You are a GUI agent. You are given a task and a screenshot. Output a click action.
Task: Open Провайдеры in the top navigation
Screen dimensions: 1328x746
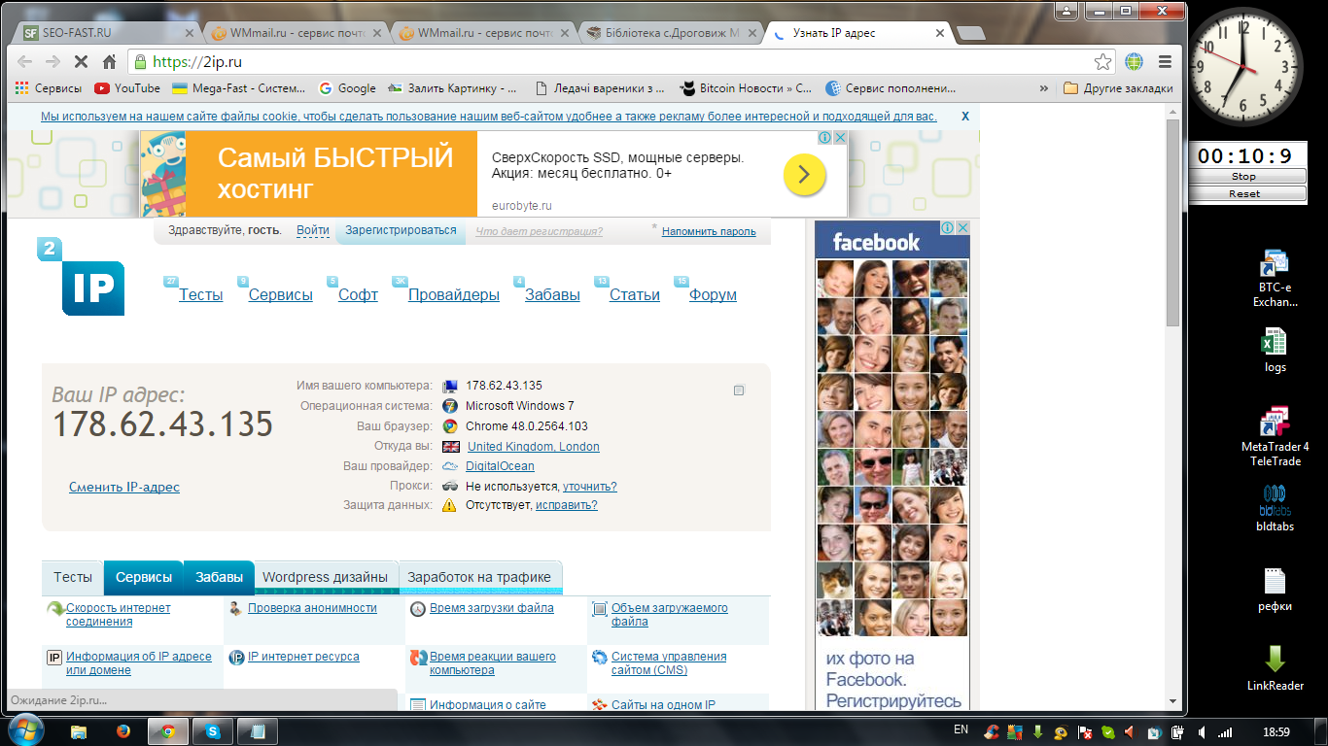pos(454,295)
